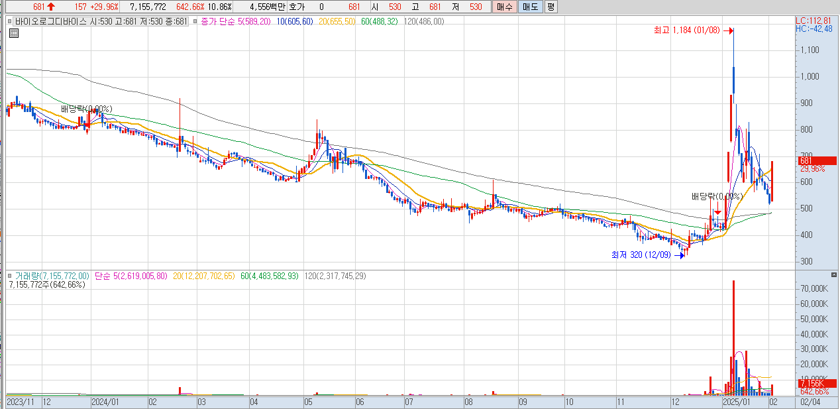Viewport: 840px width, 409px height.
Task: Select the volume 60(4,483,582,93) label
Action: pyautogui.click(x=270, y=275)
